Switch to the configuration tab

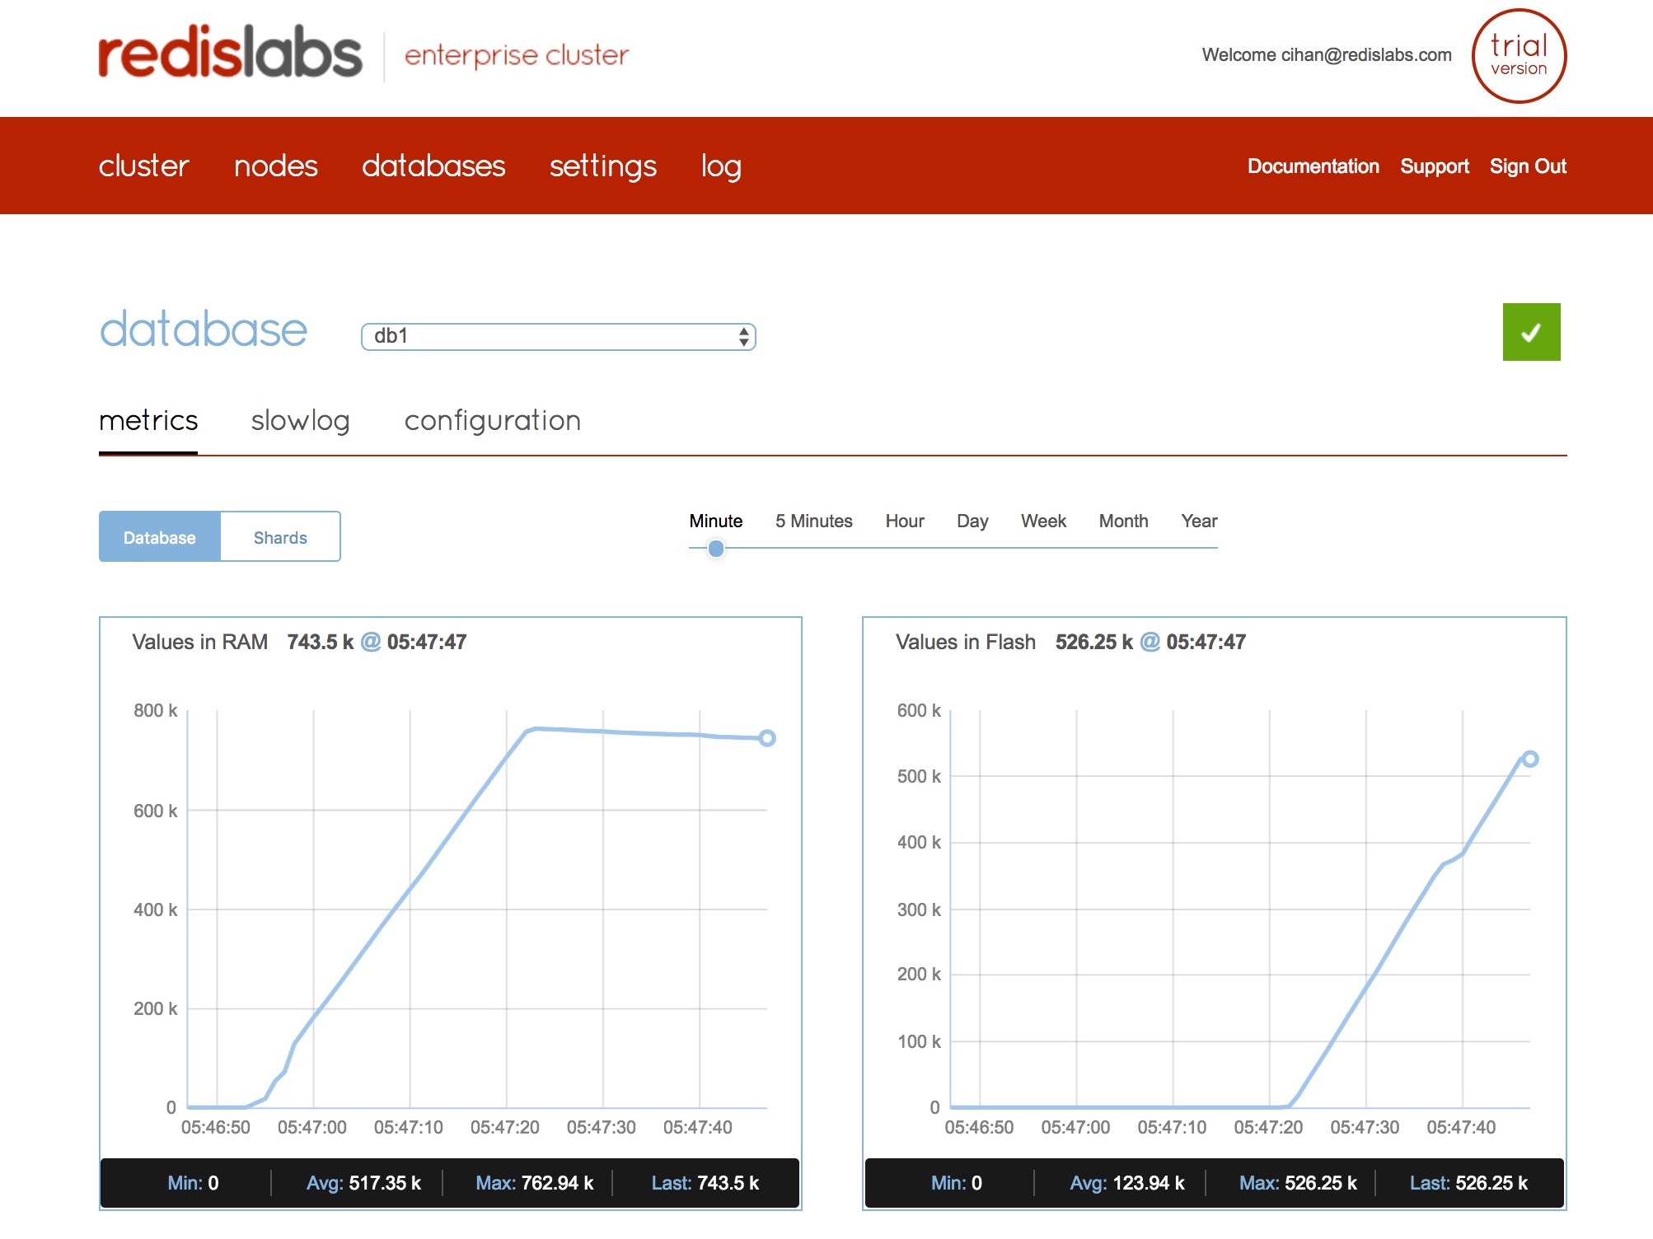click(x=492, y=421)
